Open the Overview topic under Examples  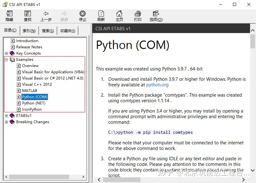pyautogui.click(x=31, y=65)
